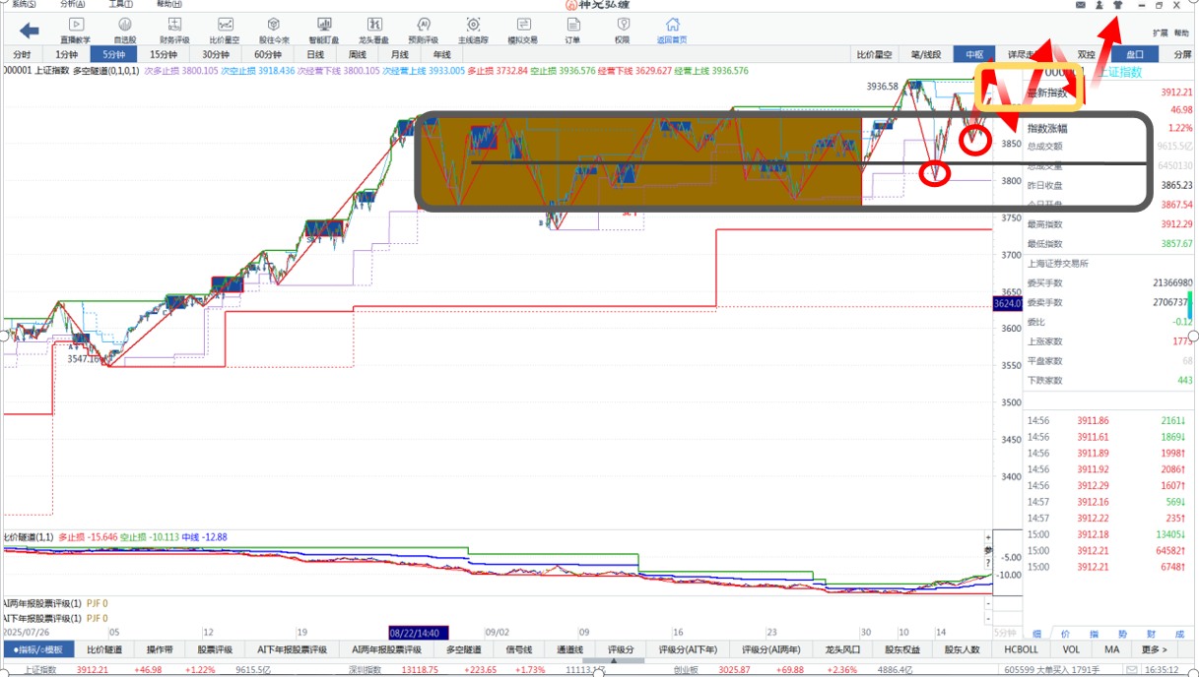This screenshot has width=1199, height=677.
Task: Click the shirt skin icon in the title bar
Action: coord(1117,5)
